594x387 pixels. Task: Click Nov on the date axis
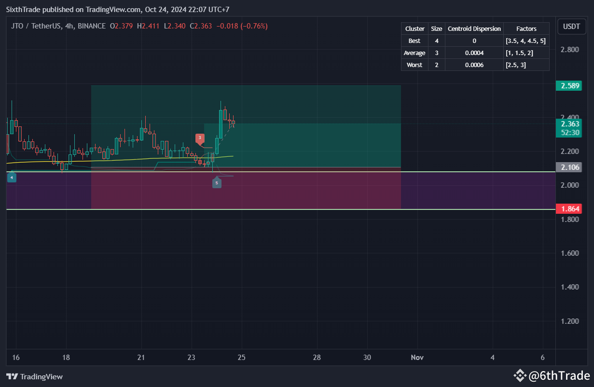click(417, 358)
